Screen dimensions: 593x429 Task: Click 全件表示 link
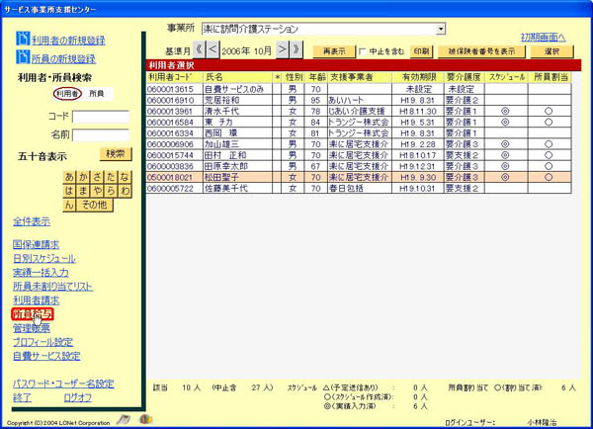point(32,221)
